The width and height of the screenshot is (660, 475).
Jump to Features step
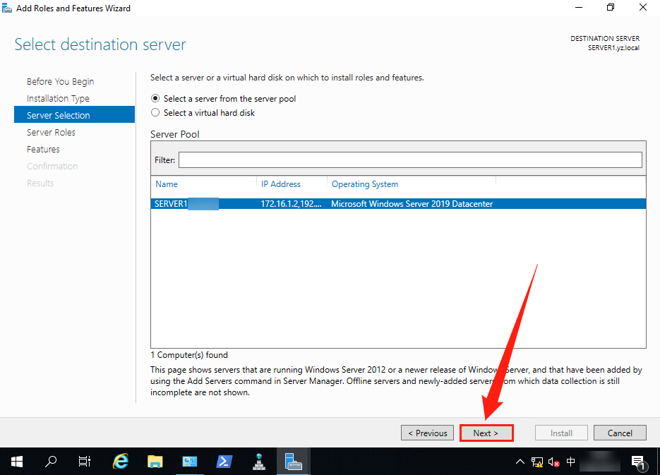tap(43, 150)
